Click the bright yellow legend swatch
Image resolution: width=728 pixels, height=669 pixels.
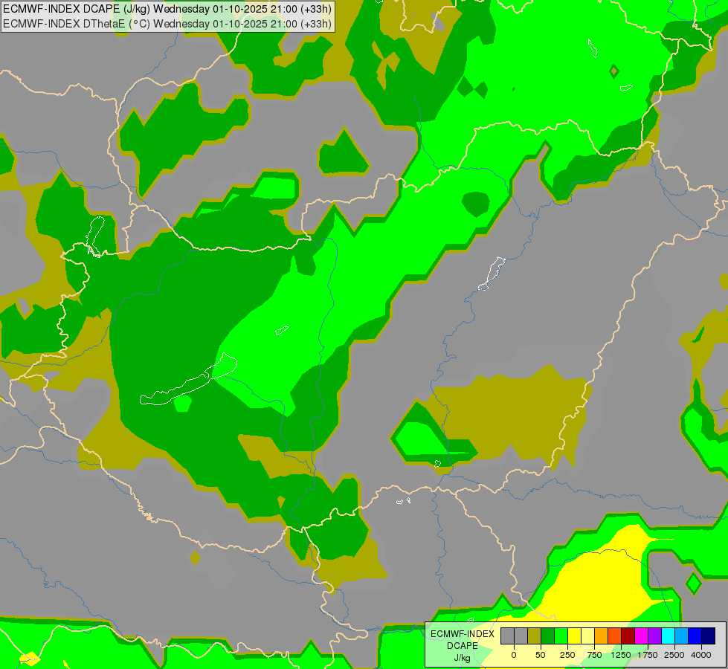pos(574,636)
